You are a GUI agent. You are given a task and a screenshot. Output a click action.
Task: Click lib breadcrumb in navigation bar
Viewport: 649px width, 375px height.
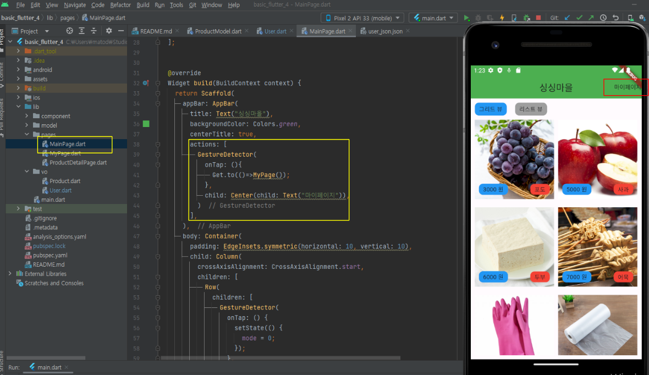tap(50, 18)
